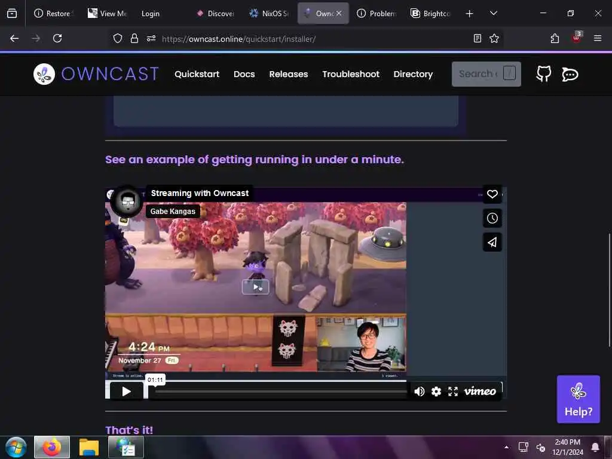The height and width of the screenshot is (459, 612).
Task: Open the Docs nav link
Action: pos(244,74)
